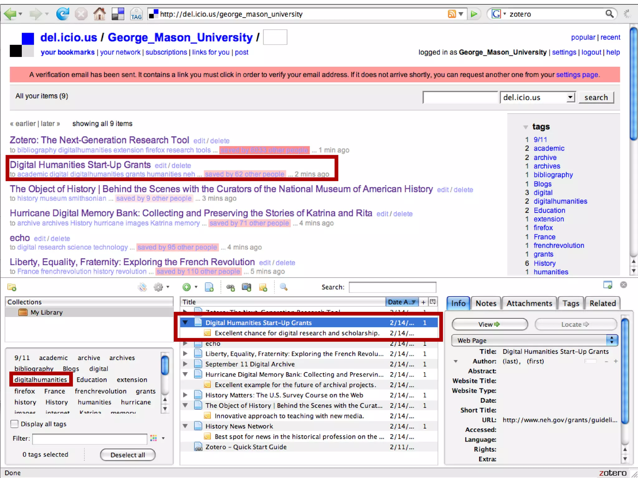638x478 pixels.
Task: Click the Deselect all button
Action: pyautogui.click(x=128, y=455)
